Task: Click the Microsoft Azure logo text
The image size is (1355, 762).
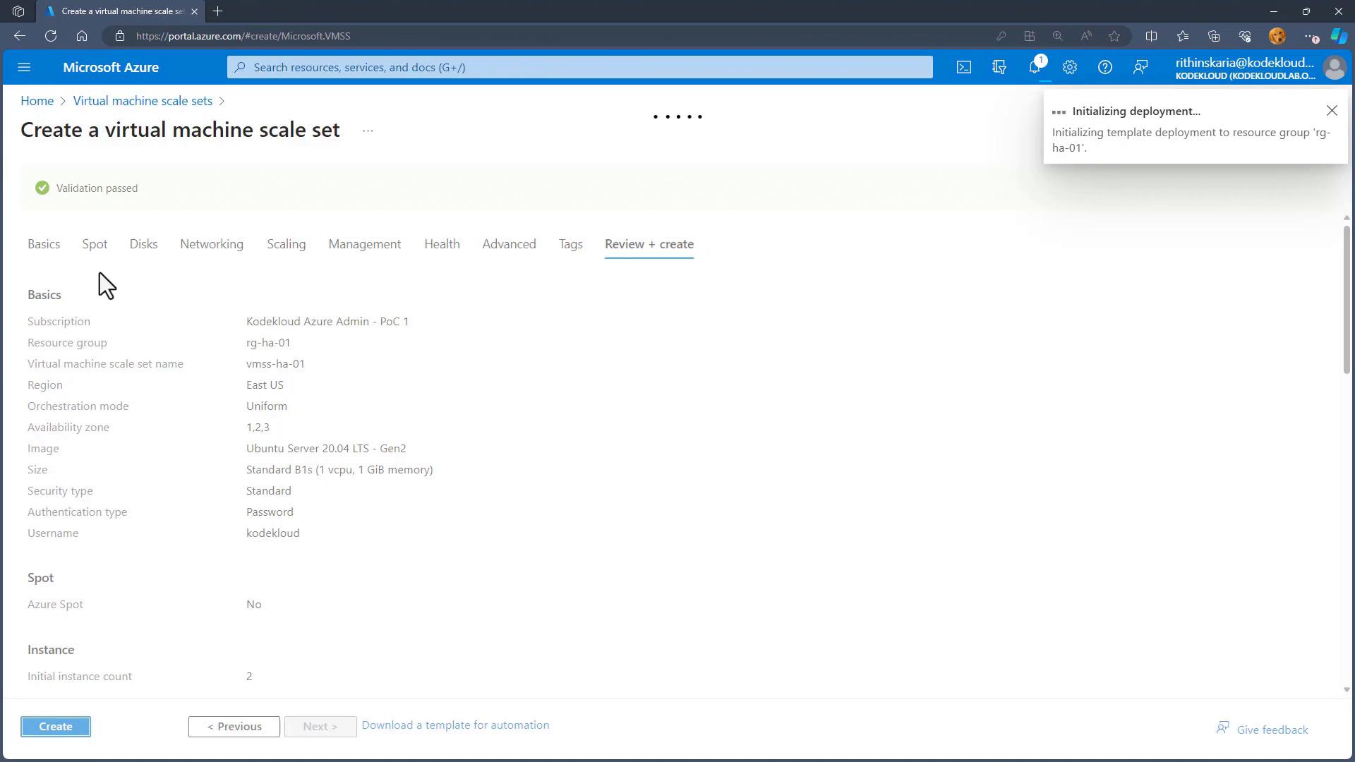Action: tap(111, 67)
